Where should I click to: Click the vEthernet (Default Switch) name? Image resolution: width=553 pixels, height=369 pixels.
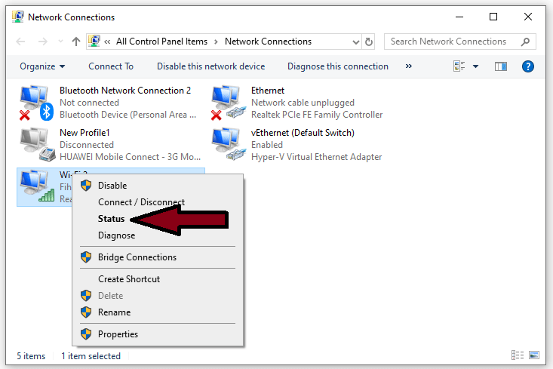(x=303, y=133)
